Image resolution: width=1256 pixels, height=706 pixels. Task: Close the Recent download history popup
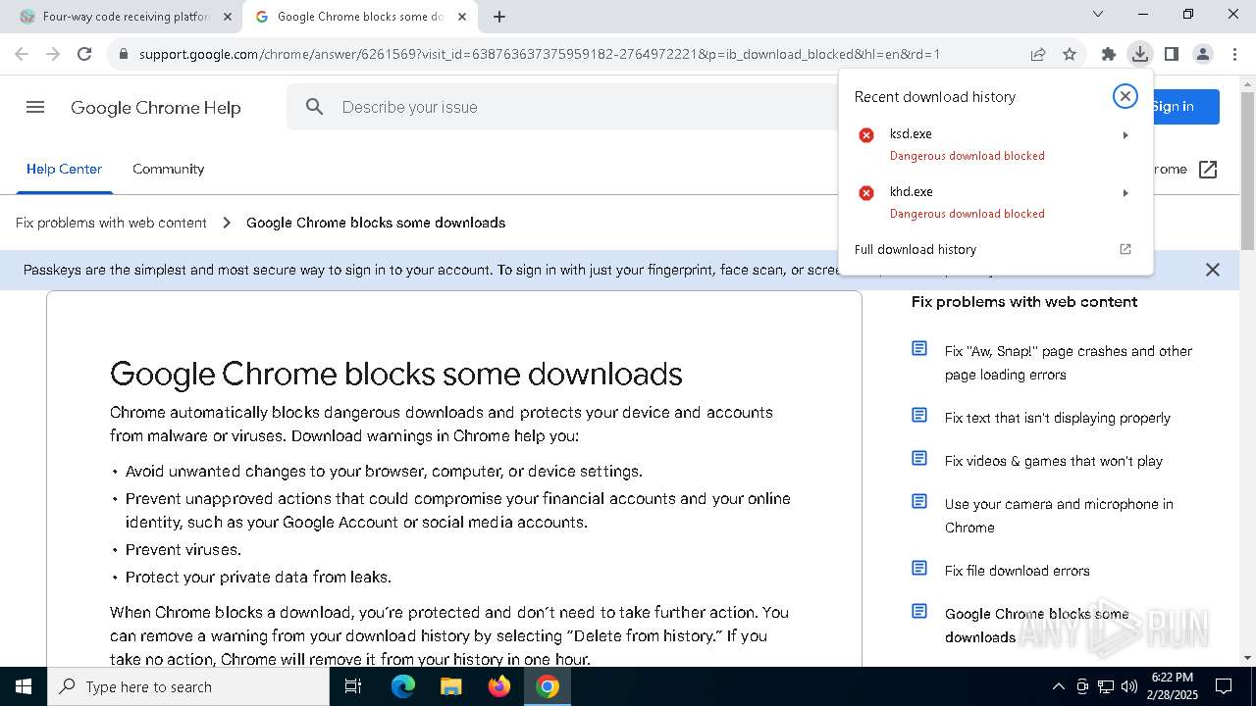[1125, 96]
